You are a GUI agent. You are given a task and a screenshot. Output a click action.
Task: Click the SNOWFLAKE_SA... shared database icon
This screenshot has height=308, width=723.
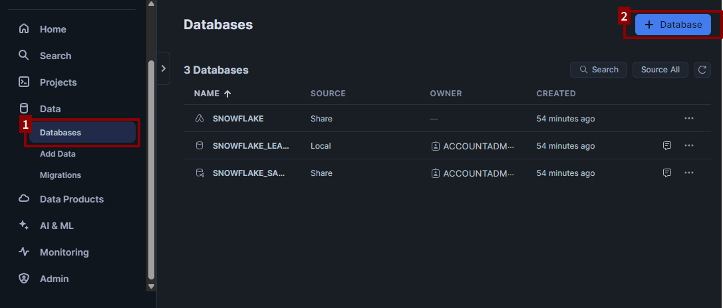pos(200,173)
